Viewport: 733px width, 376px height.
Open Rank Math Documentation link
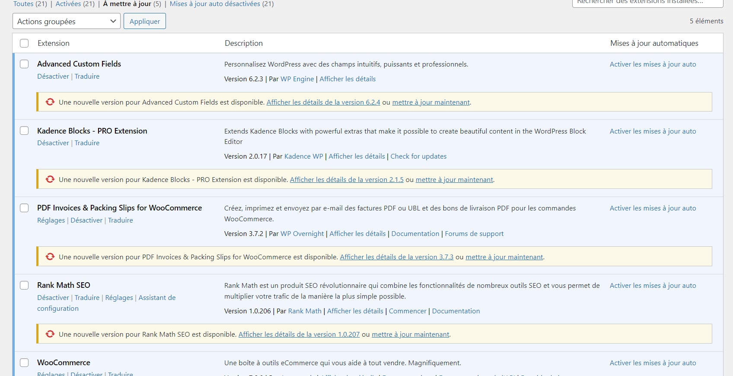456,311
